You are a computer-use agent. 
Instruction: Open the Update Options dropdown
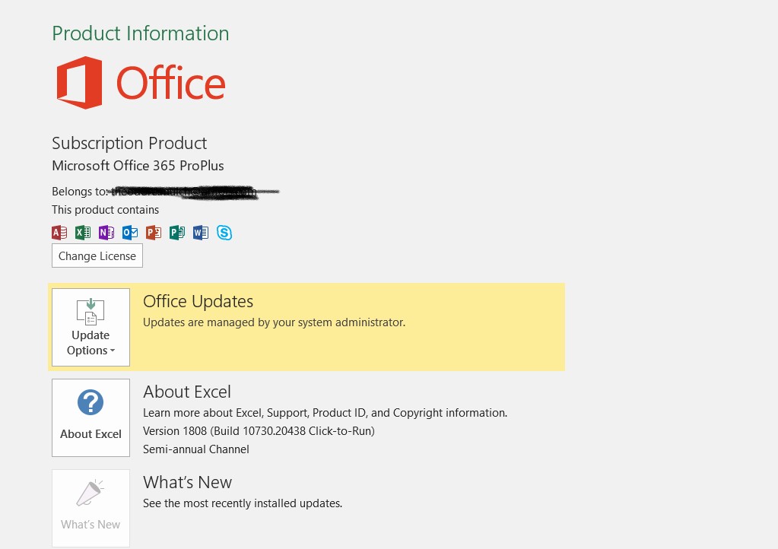pyautogui.click(x=91, y=327)
